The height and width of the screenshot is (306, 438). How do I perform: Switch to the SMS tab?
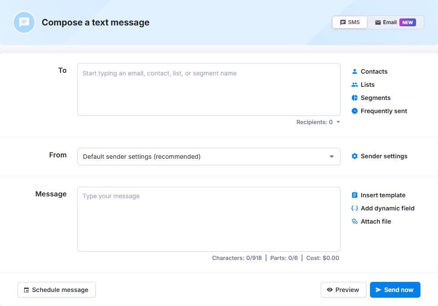pyautogui.click(x=350, y=22)
